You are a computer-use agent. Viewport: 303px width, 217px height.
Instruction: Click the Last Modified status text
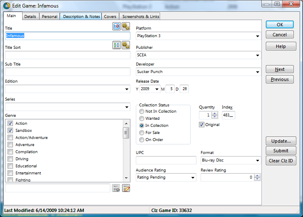tap(44, 210)
